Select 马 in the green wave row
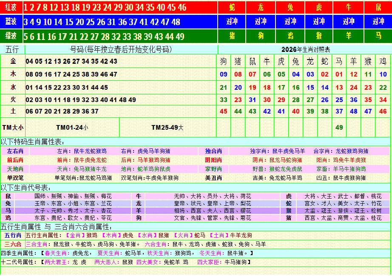 tap(378, 36)
